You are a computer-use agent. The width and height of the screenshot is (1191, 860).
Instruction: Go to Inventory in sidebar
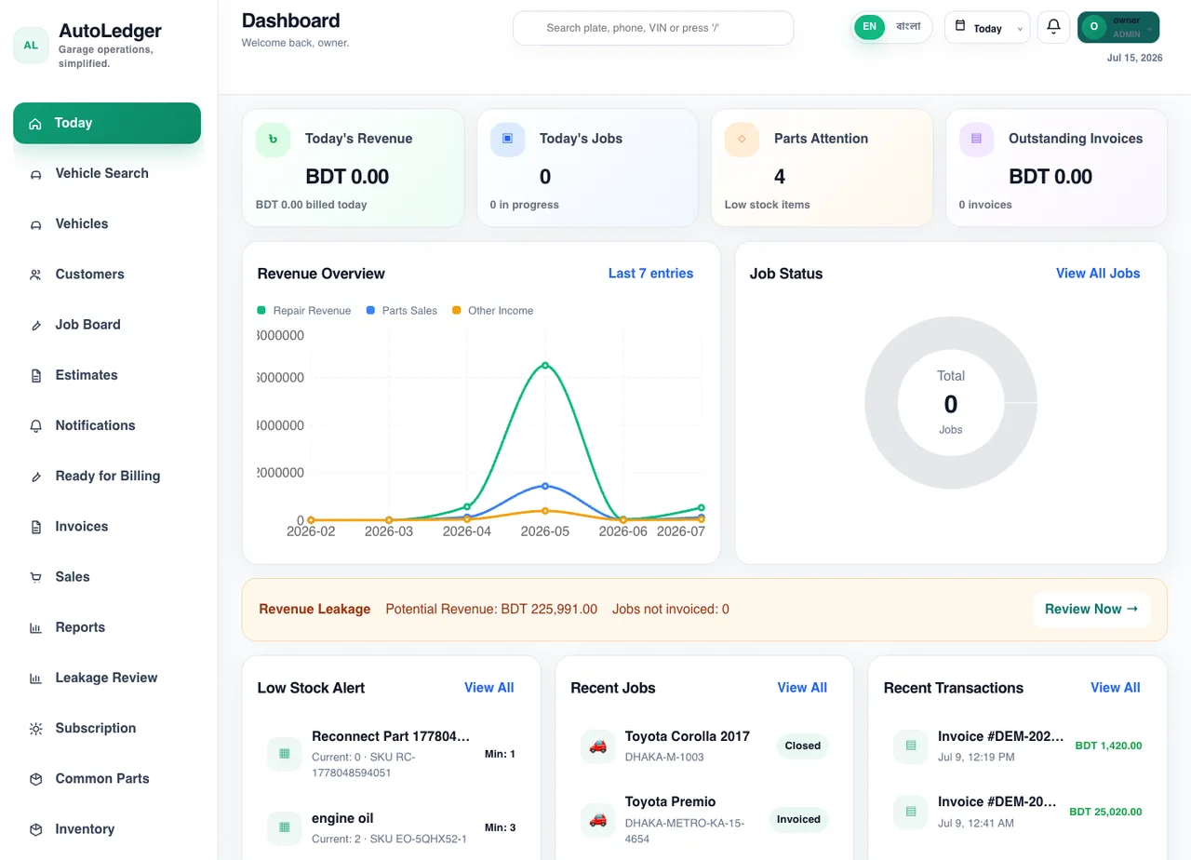click(x=107, y=829)
